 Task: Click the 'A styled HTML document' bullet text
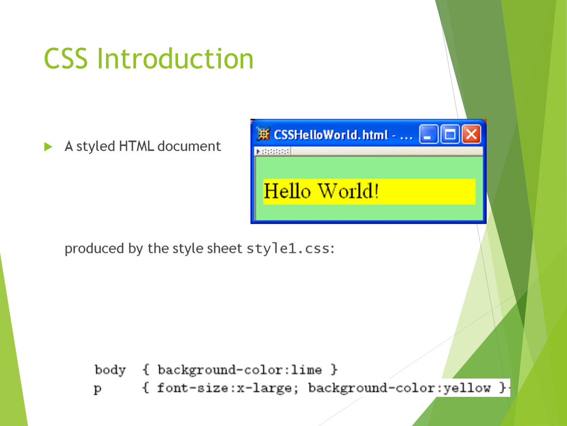click(142, 146)
